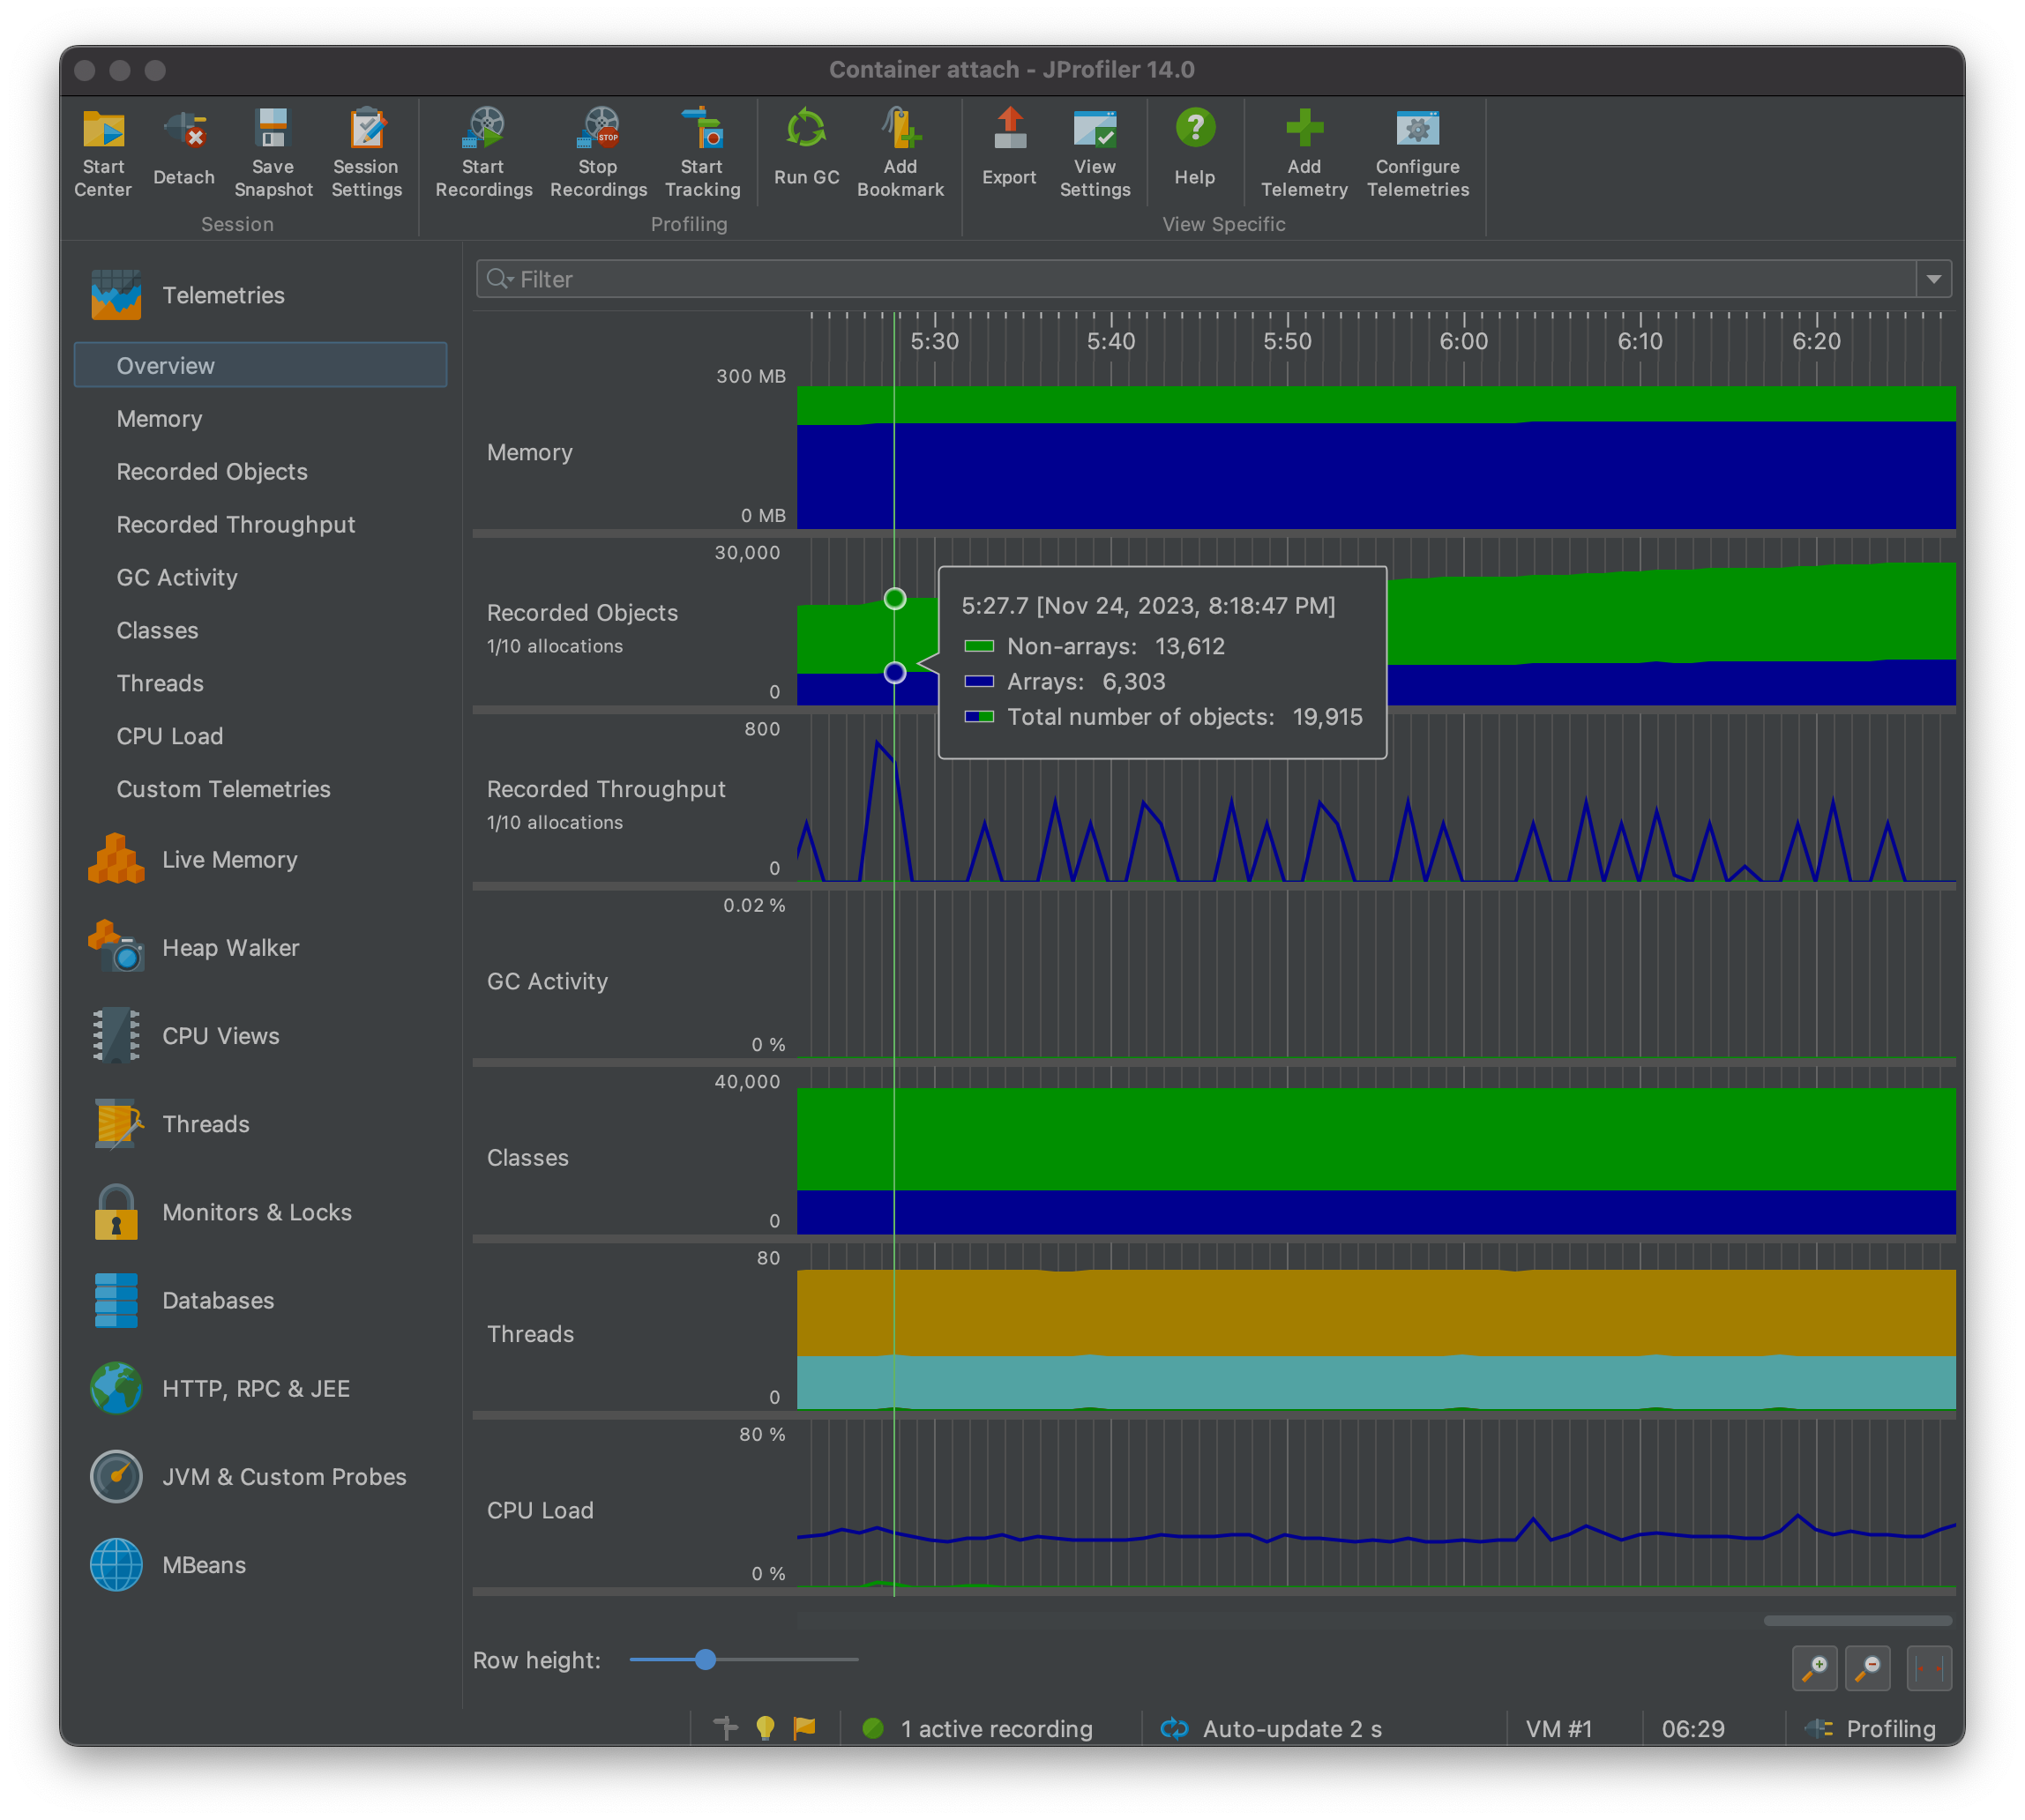The width and height of the screenshot is (2025, 1820).
Task: Click the zoom in magnifier button
Action: (x=1814, y=1668)
